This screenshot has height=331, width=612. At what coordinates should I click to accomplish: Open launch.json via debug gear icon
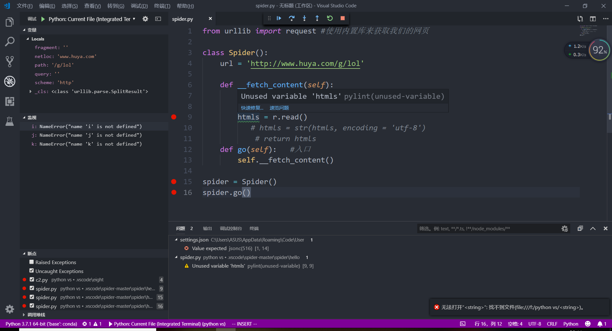145,19
